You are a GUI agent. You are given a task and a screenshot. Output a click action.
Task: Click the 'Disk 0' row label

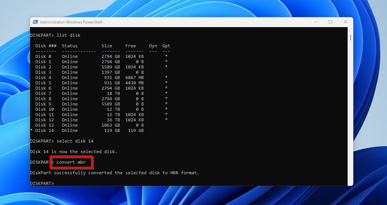43,57
